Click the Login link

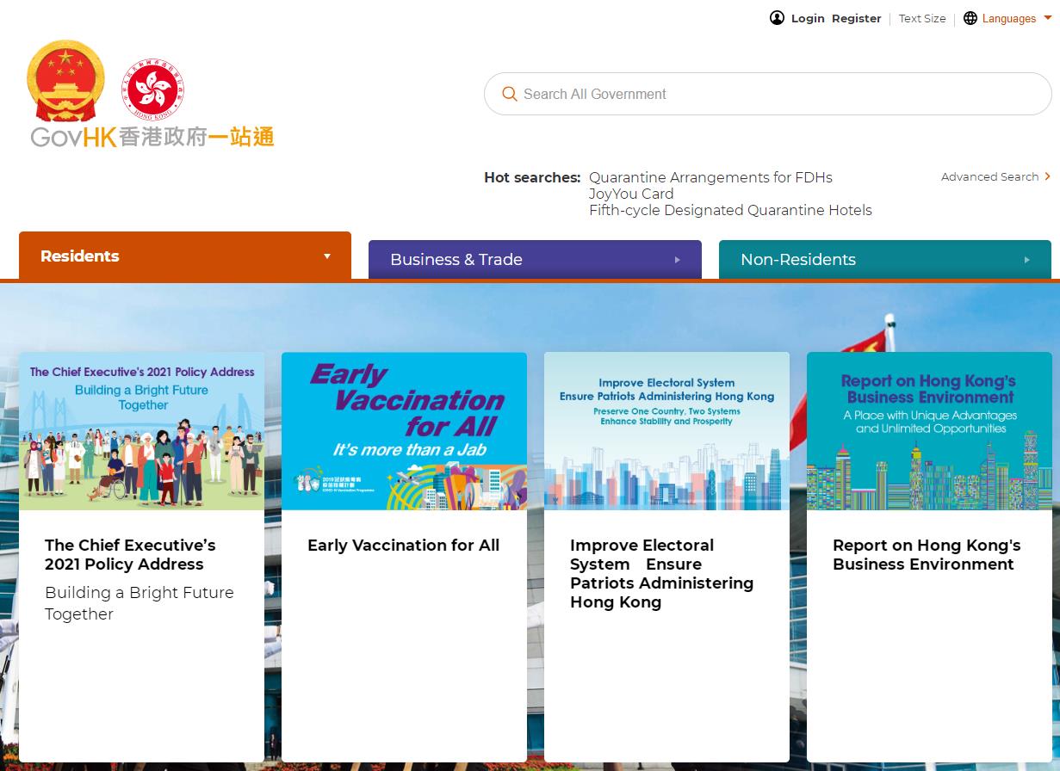808,18
